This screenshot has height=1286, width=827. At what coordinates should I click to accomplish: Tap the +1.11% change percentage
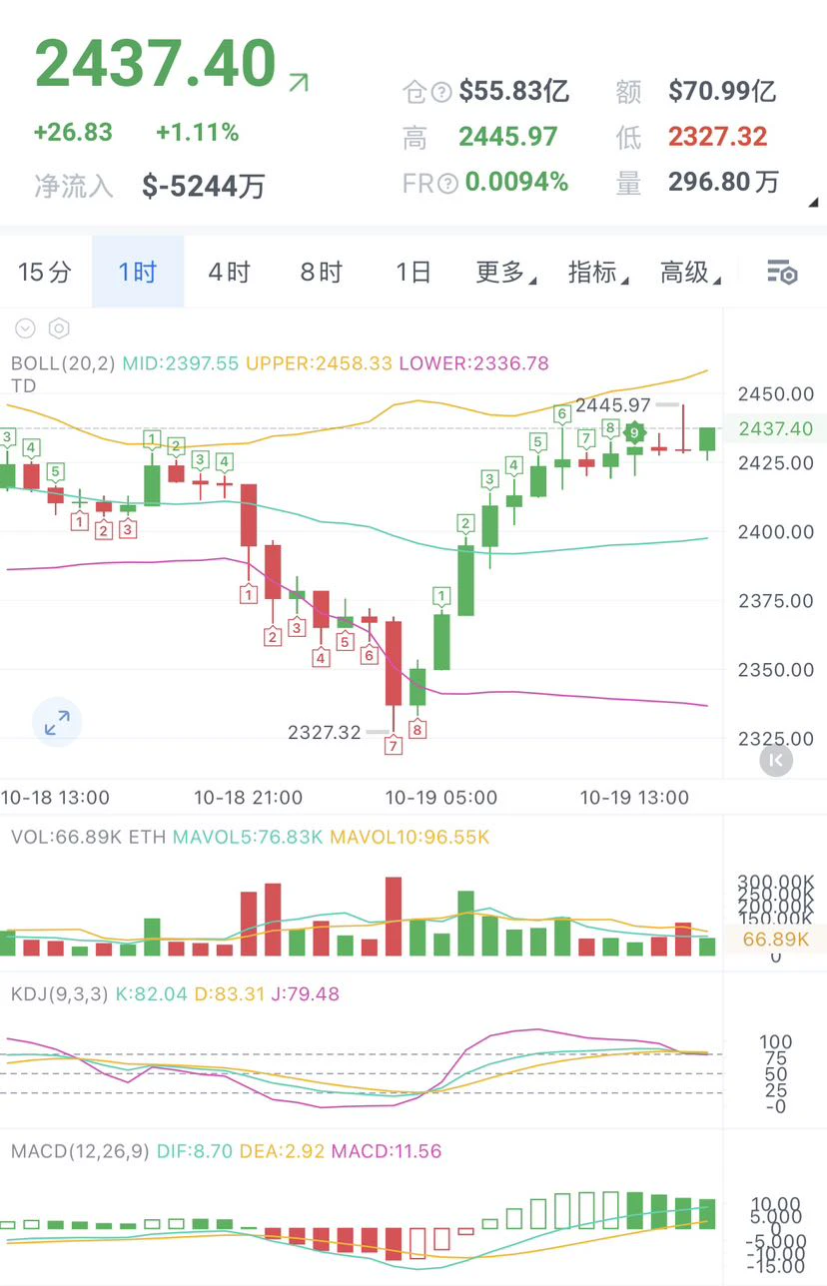coord(197,132)
